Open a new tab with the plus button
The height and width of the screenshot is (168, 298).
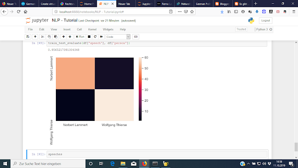256,4
